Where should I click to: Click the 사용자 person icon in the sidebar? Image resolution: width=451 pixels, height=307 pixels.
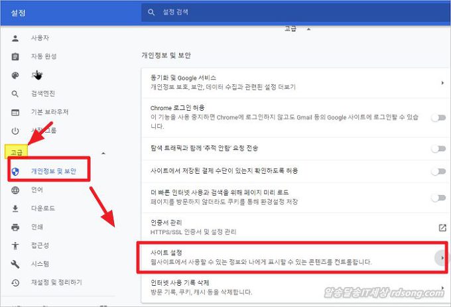point(15,38)
